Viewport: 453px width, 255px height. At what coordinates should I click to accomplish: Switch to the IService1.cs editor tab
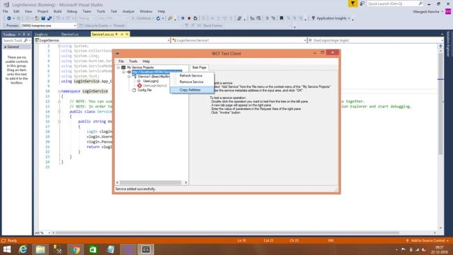click(70, 34)
